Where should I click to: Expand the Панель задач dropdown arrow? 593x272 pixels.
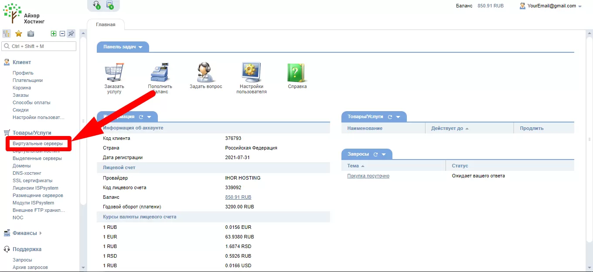140,47
